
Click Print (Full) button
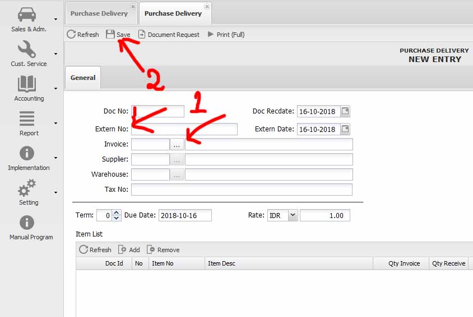pyautogui.click(x=226, y=35)
